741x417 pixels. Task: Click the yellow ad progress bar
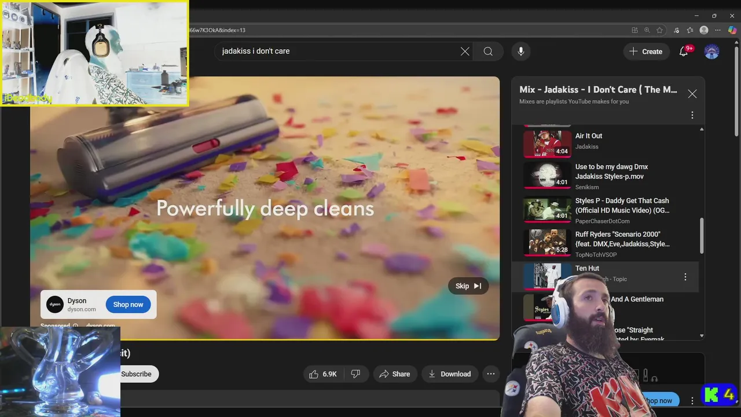click(x=265, y=339)
